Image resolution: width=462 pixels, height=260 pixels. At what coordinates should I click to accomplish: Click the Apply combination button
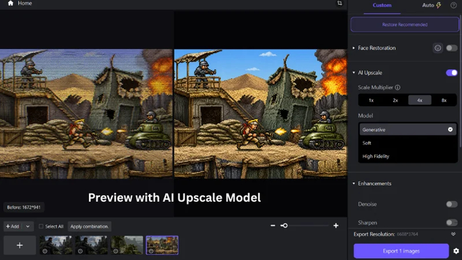pos(90,226)
